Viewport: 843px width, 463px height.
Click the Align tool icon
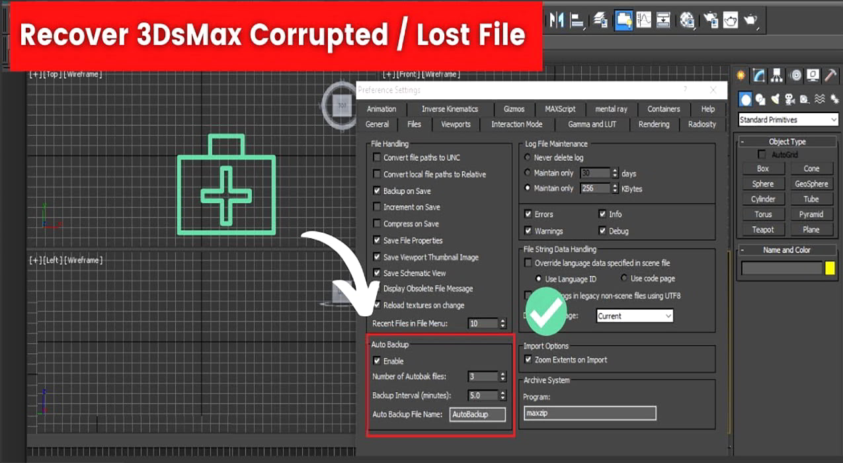click(x=577, y=20)
